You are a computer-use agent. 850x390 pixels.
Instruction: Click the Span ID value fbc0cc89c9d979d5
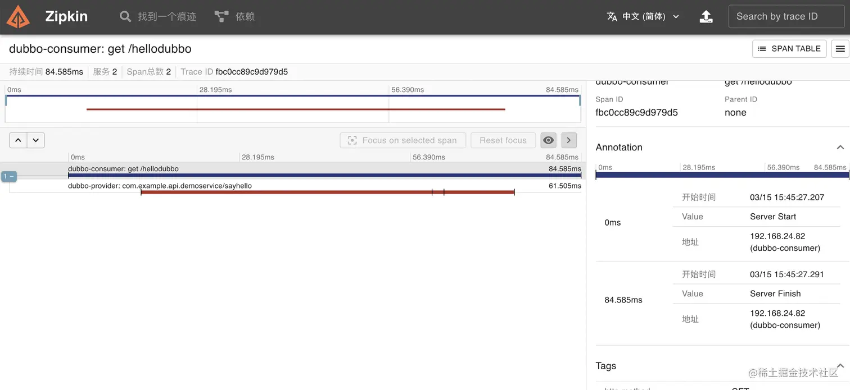(636, 112)
